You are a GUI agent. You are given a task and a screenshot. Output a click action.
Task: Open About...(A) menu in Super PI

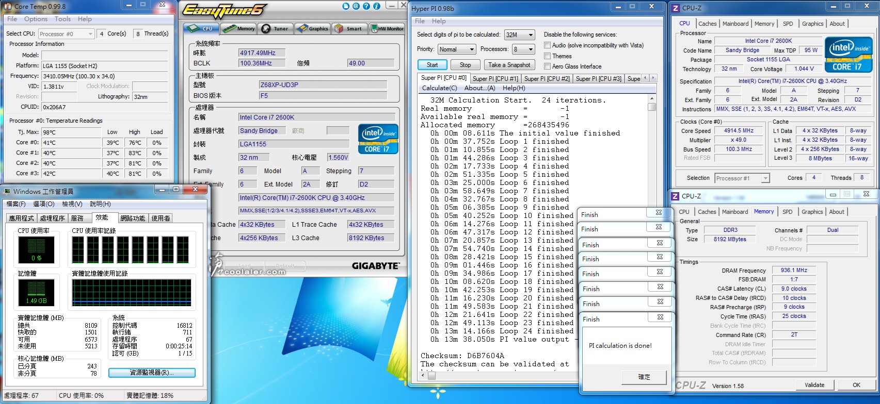coord(480,88)
